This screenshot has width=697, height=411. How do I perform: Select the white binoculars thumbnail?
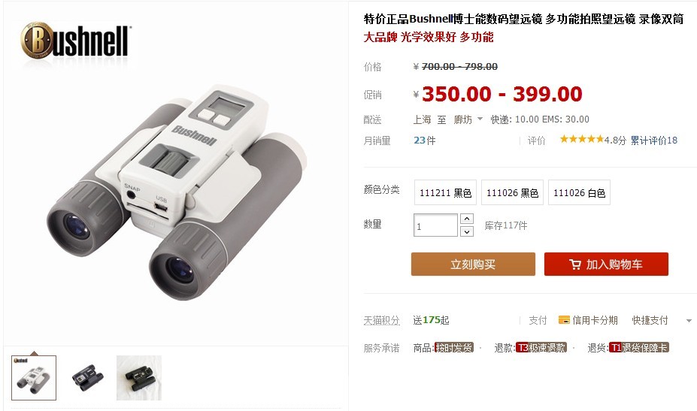point(34,378)
